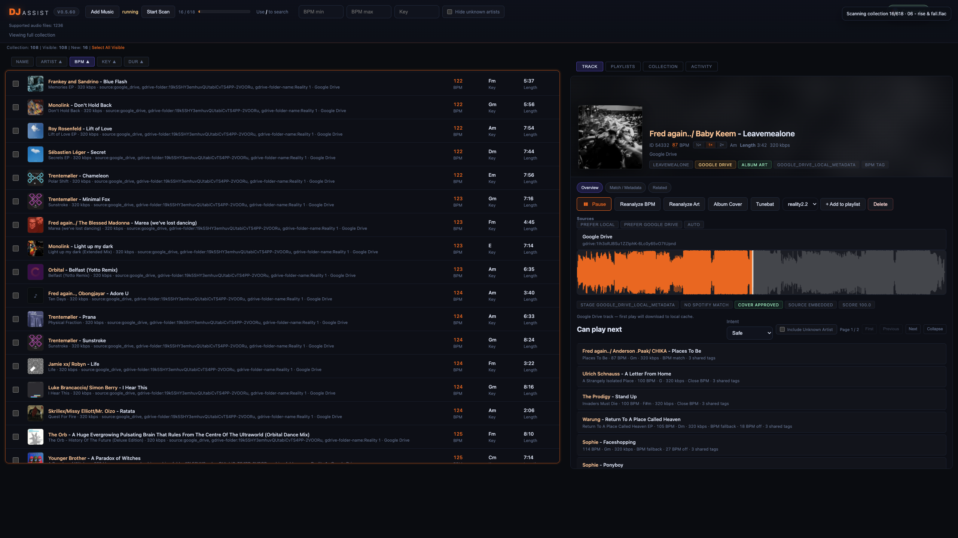Viewport: 958px width, 538px height.
Task: Click the music note placeholder for Adore U
Action: pyautogui.click(x=36, y=296)
